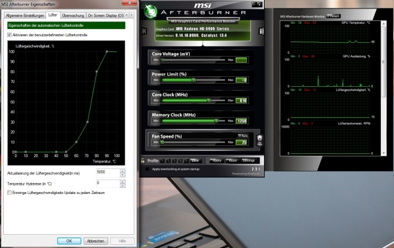Enable Erzwinge Lüftergeschwindigkeits-Update zu jedem Zeitraum
The image size is (394, 248).
10,193
